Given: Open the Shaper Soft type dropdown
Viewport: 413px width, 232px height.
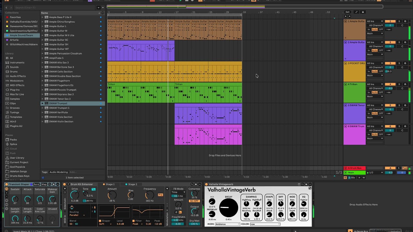Looking at the screenshot, I should [105, 224].
